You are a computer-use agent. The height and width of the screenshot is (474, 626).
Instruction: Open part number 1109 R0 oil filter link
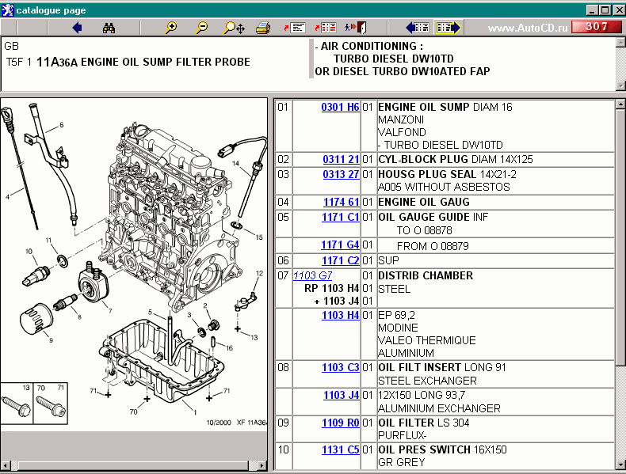(340, 423)
